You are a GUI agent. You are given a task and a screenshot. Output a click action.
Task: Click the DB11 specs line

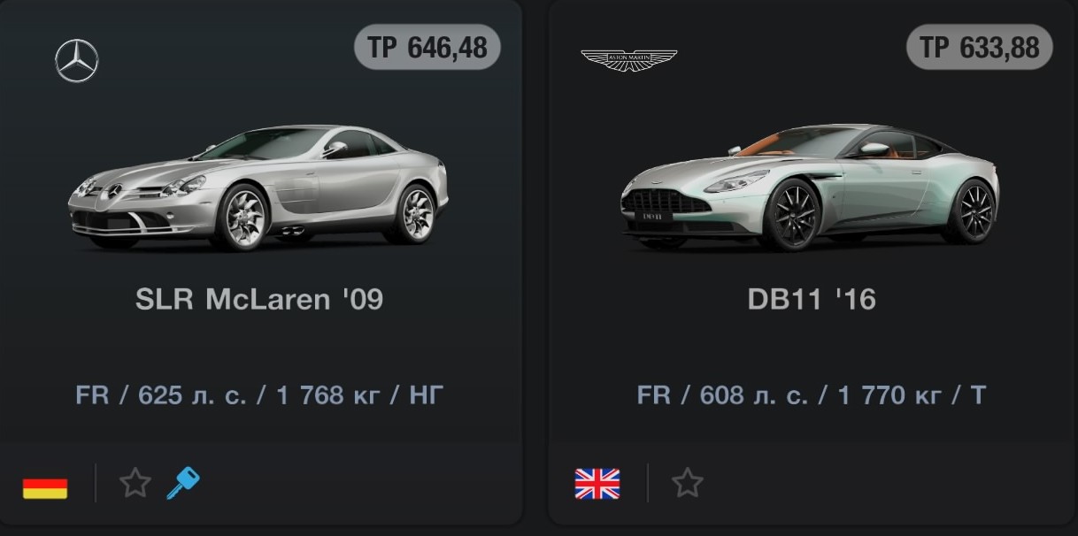tap(811, 394)
